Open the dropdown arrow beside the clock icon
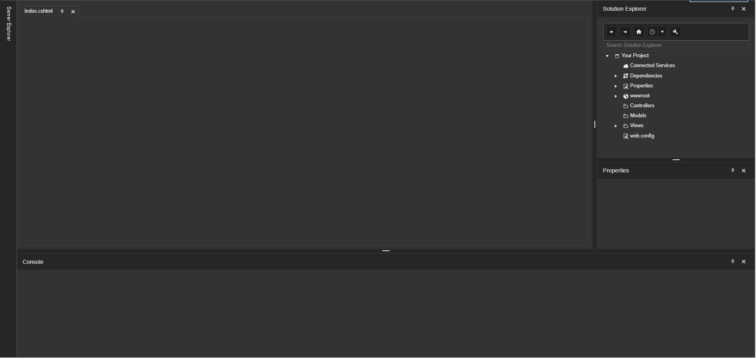This screenshot has width=756, height=358. [x=662, y=32]
